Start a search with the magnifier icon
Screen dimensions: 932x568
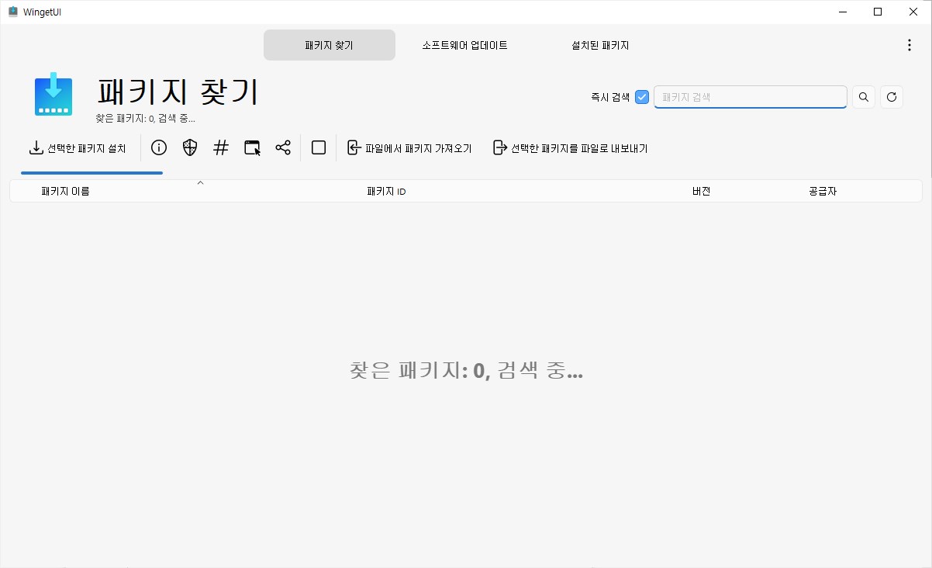pos(863,96)
